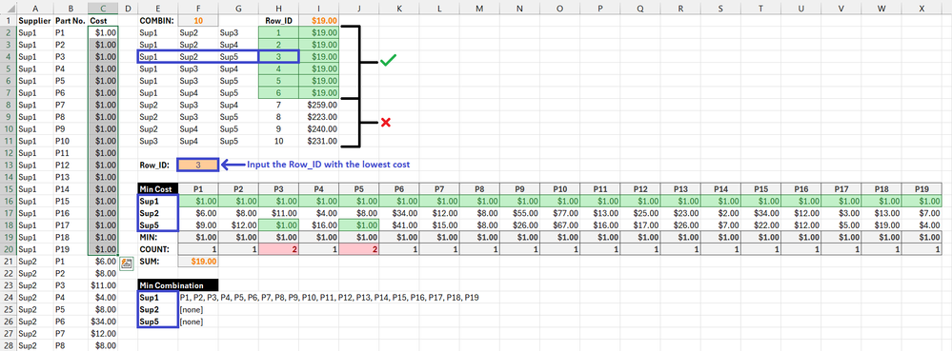Image resolution: width=952 pixels, height=351 pixels.
Task: Click the 'Min Combination' header cell
Action: point(178,285)
